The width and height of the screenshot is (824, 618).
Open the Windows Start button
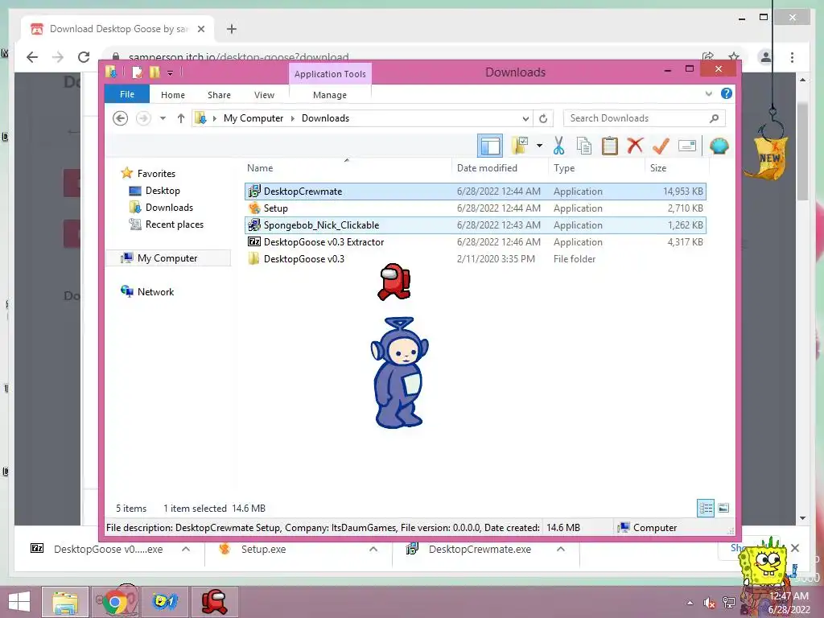(x=19, y=602)
